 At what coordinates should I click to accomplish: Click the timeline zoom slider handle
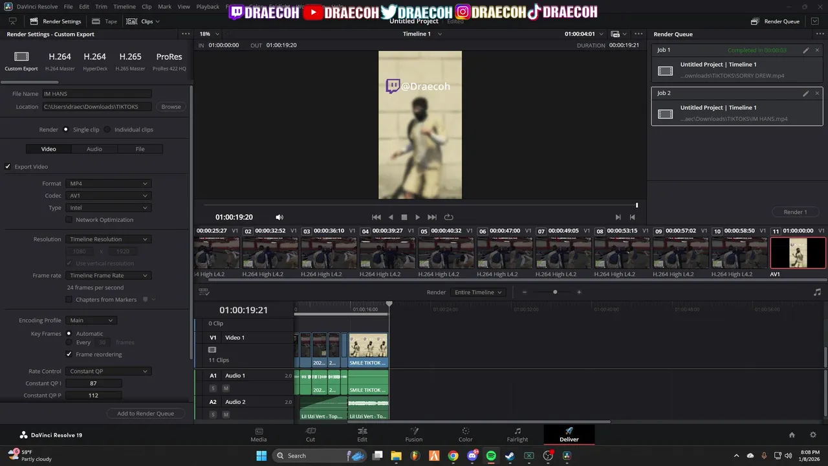(555, 292)
